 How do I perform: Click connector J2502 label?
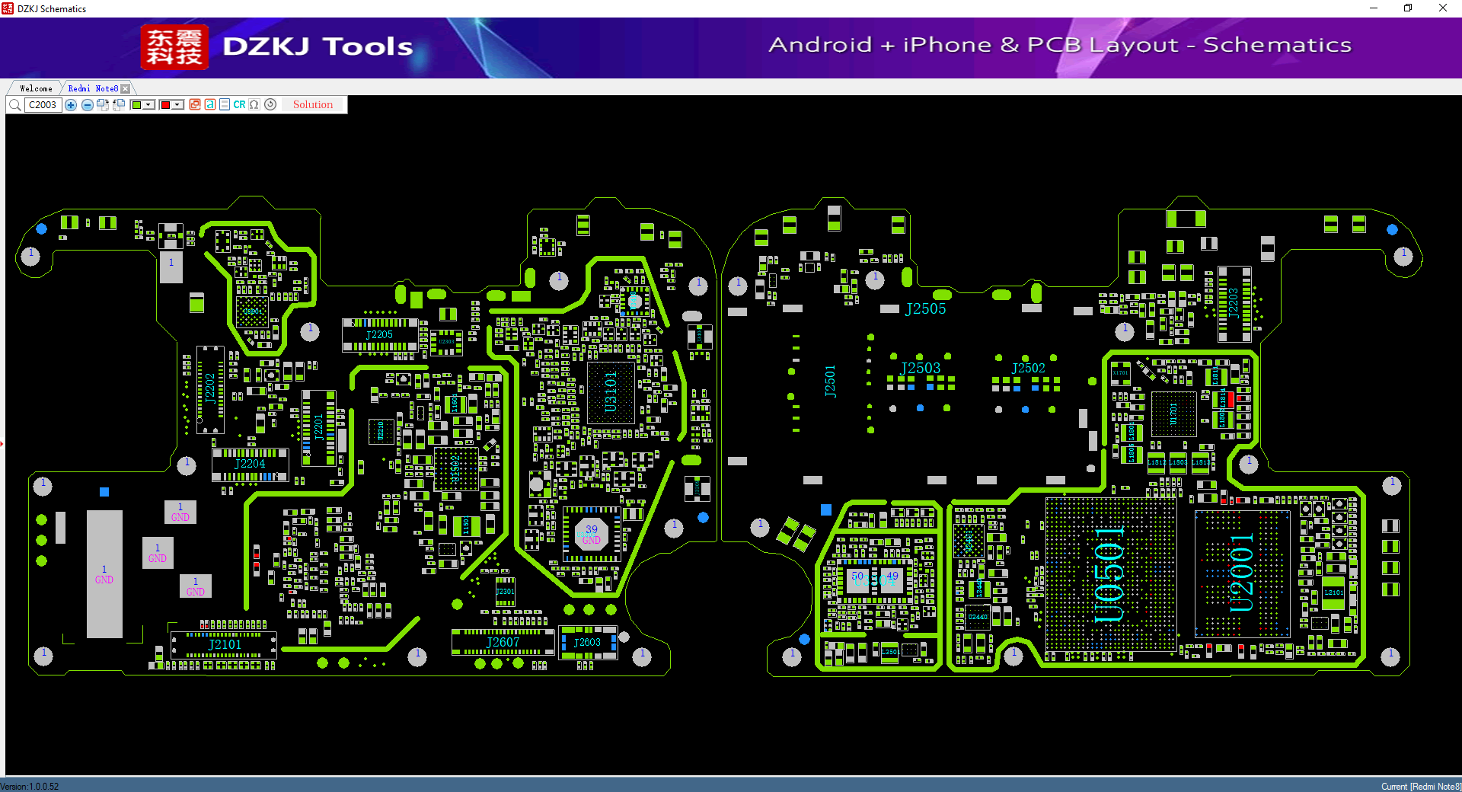click(1028, 368)
